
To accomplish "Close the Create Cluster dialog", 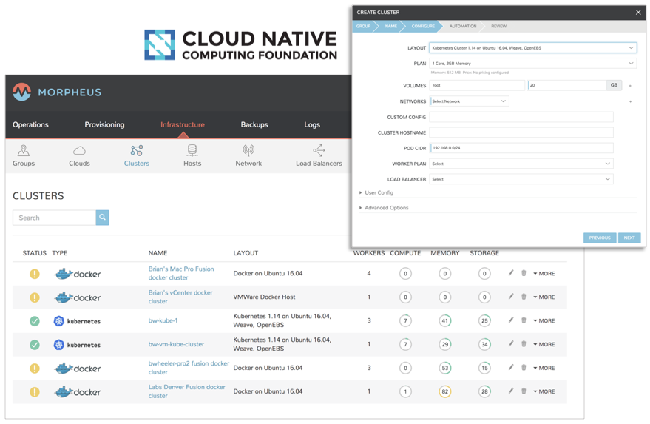I will point(638,13).
